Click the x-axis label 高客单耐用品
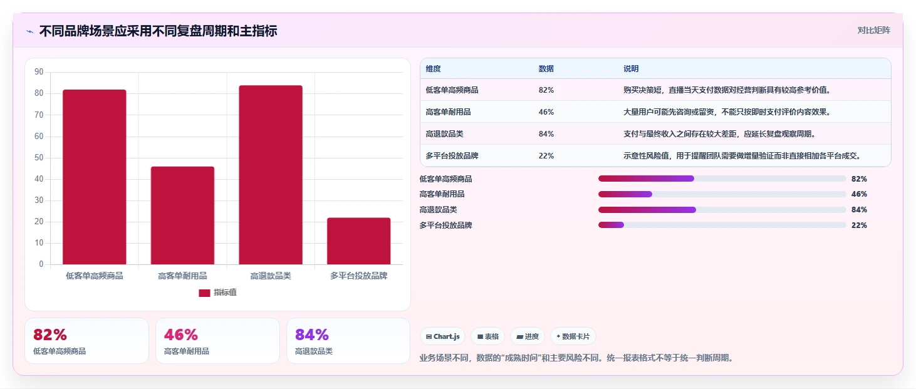This screenshot has width=916, height=389. [x=182, y=276]
